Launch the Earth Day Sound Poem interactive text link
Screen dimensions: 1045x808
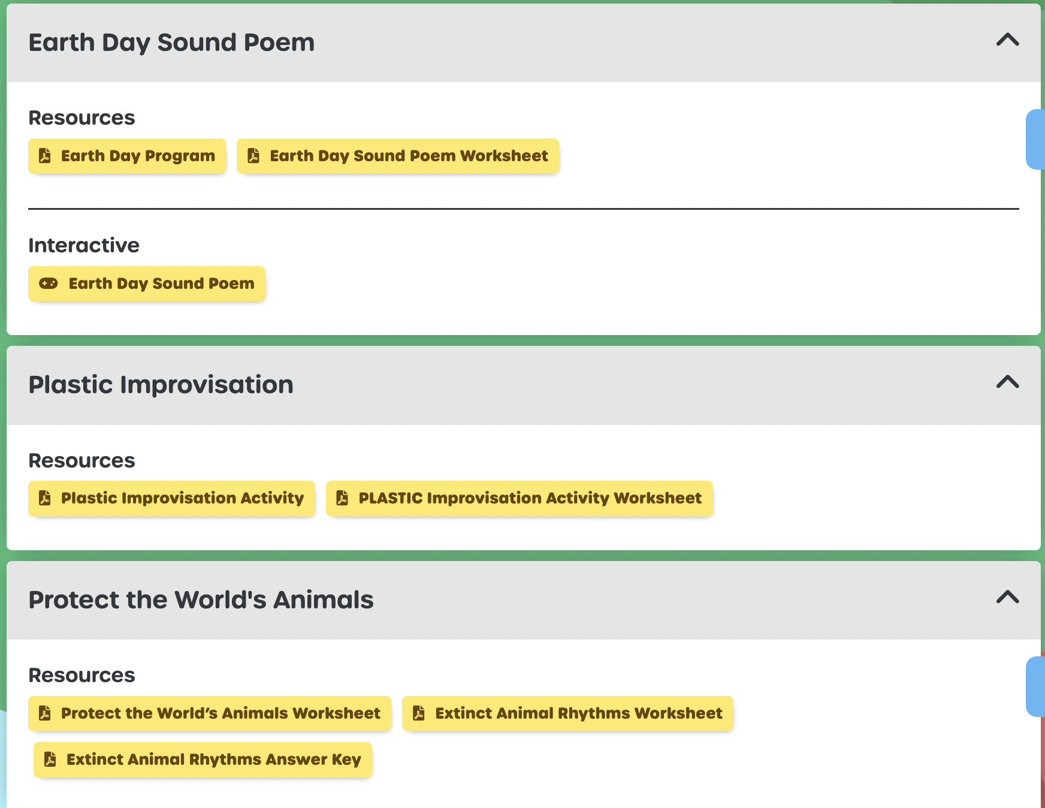(161, 284)
